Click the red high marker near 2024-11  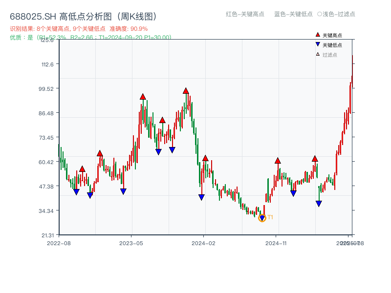click(x=278, y=160)
